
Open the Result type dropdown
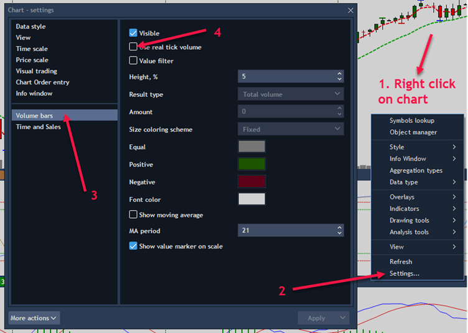pyautogui.click(x=290, y=94)
